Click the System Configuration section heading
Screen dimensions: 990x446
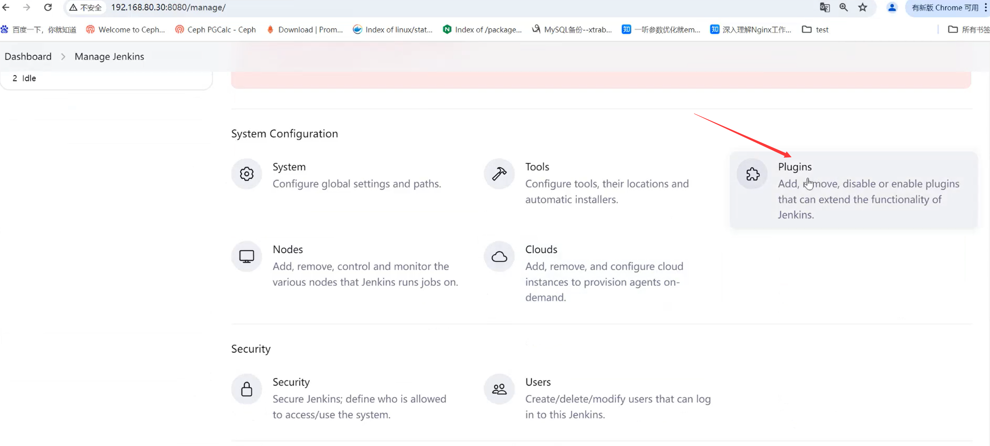(284, 134)
